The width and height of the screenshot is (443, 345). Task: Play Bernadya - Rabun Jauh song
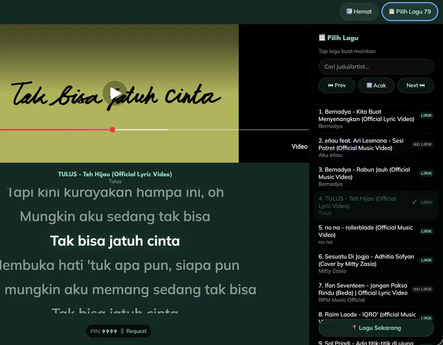pos(376,177)
